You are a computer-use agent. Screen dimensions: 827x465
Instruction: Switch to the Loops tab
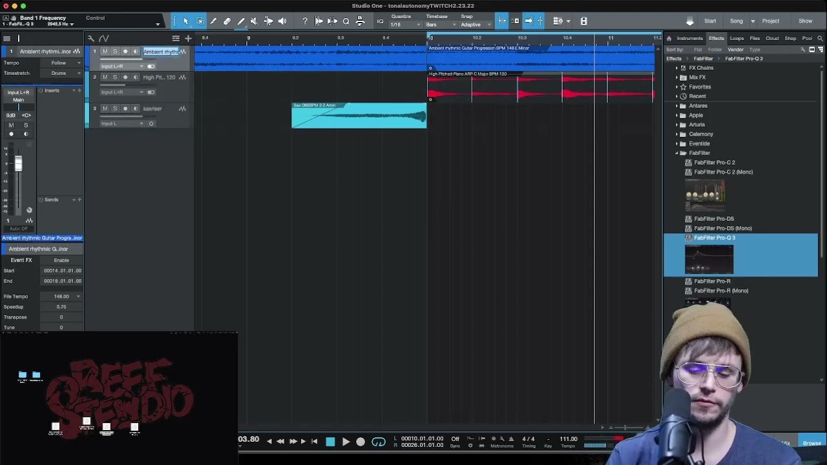737,39
